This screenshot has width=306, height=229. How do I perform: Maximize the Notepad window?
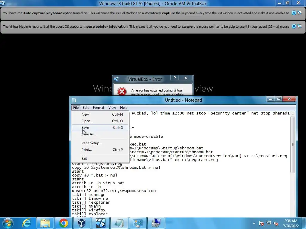coord(279,99)
